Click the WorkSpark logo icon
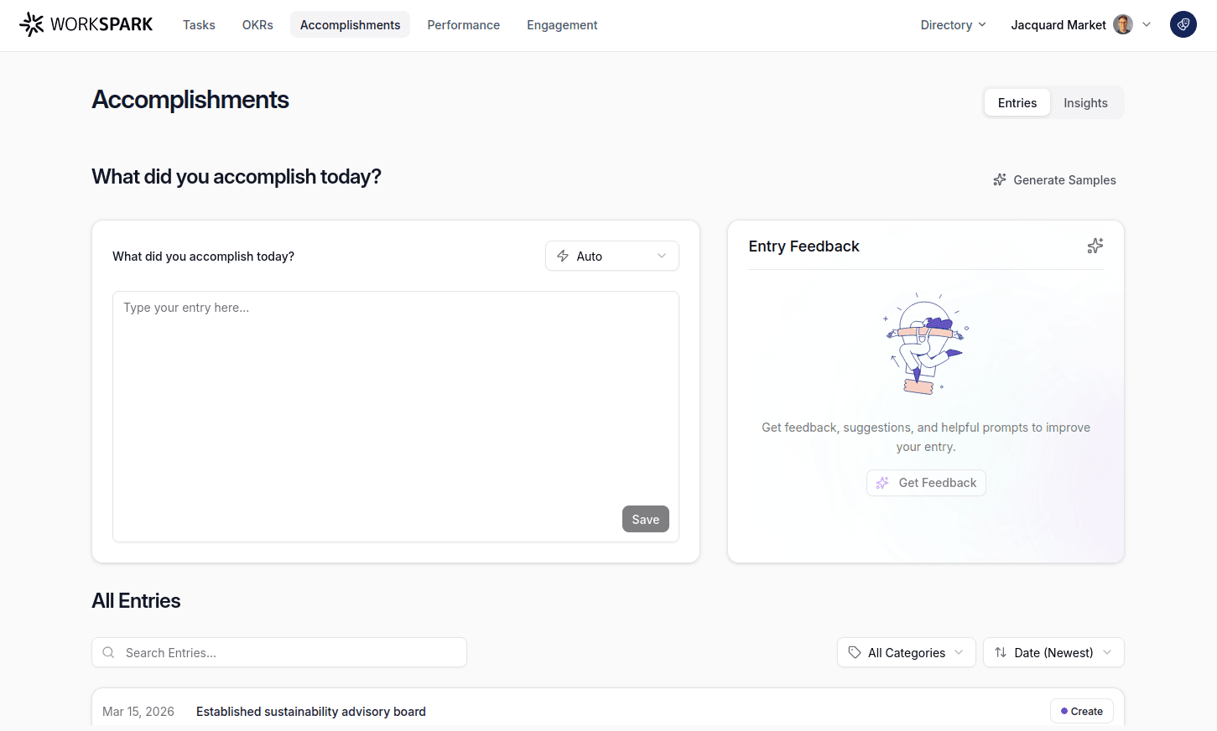This screenshot has width=1217, height=731. [31, 24]
